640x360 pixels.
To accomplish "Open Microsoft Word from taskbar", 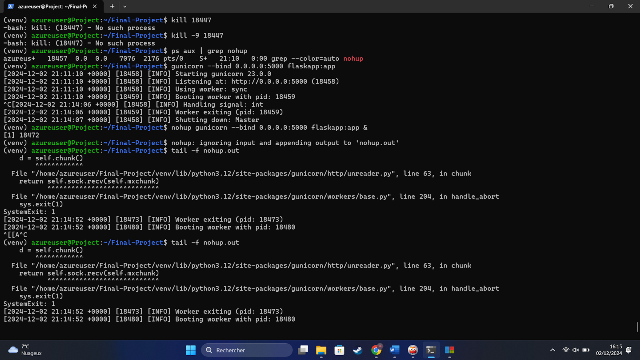I will click(x=394, y=350).
